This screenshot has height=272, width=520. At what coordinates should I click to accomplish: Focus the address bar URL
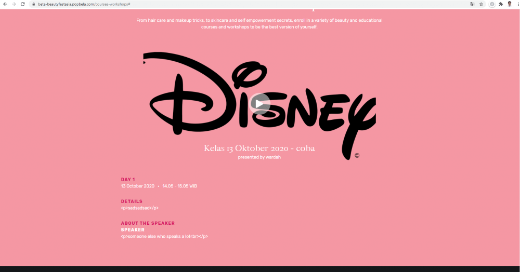[84, 4]
